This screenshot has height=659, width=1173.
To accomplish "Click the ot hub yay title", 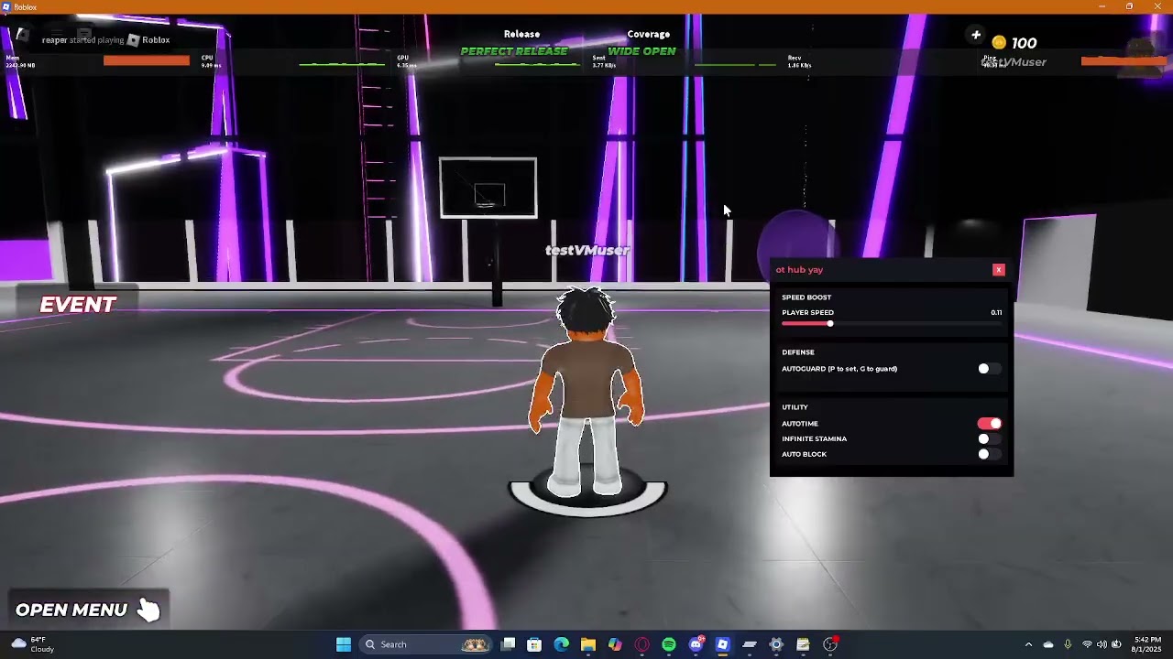I will point(799,270).
